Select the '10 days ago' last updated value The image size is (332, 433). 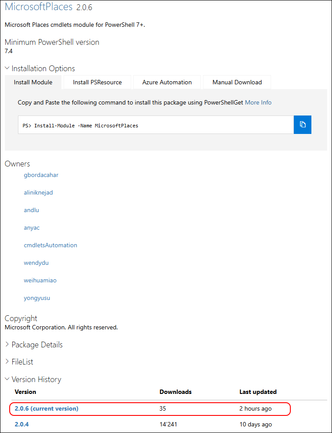[256, 424]
